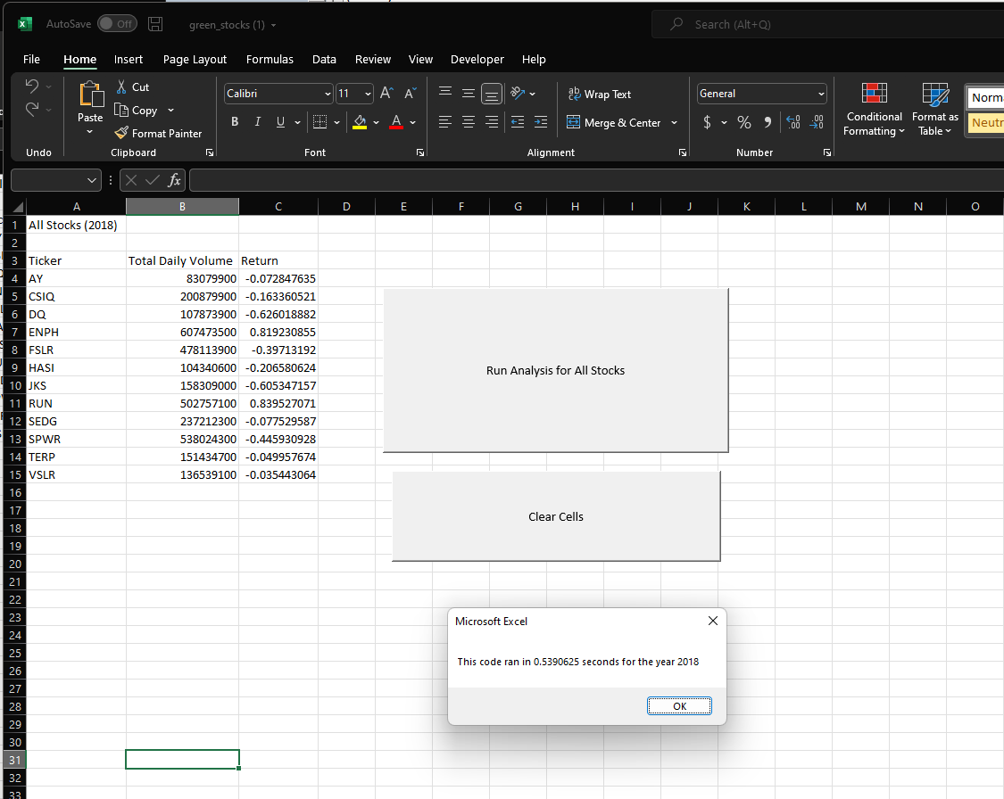Viewport: 1004px width, 799px height.
Task: Click OK in Microsoft Excel dialog
Action: 679,705
